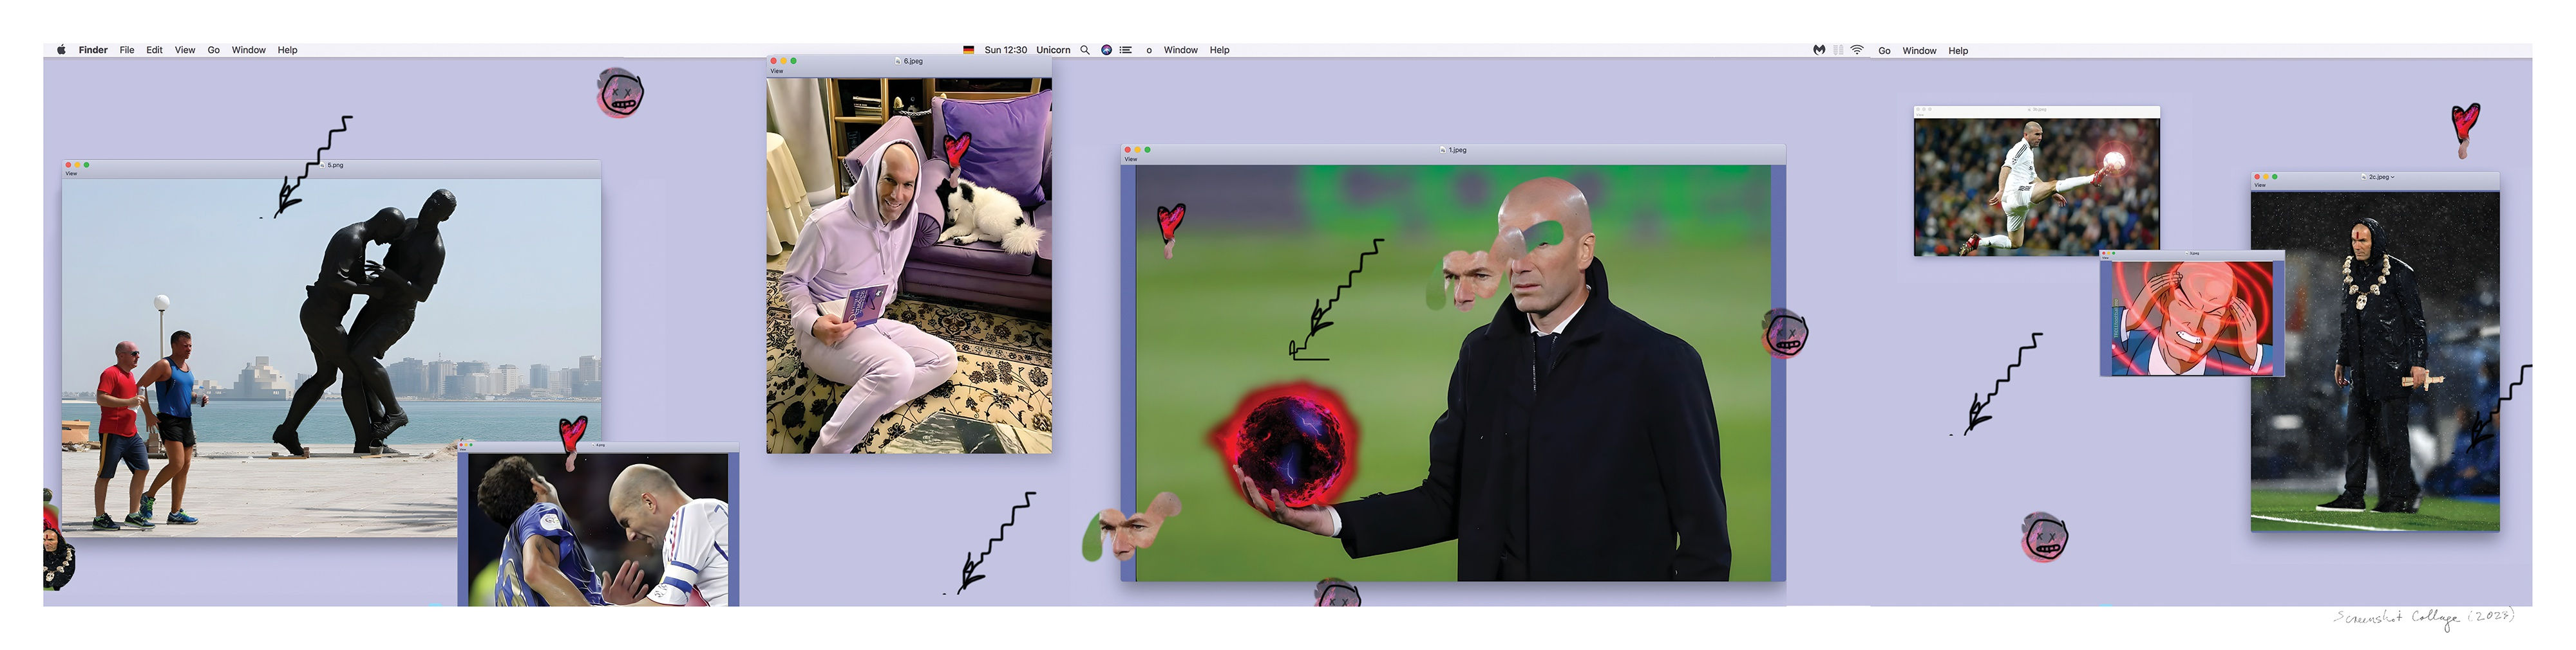2576x650 pixels.
Task: Click View in the 5.png window
Action: [71, 174]
